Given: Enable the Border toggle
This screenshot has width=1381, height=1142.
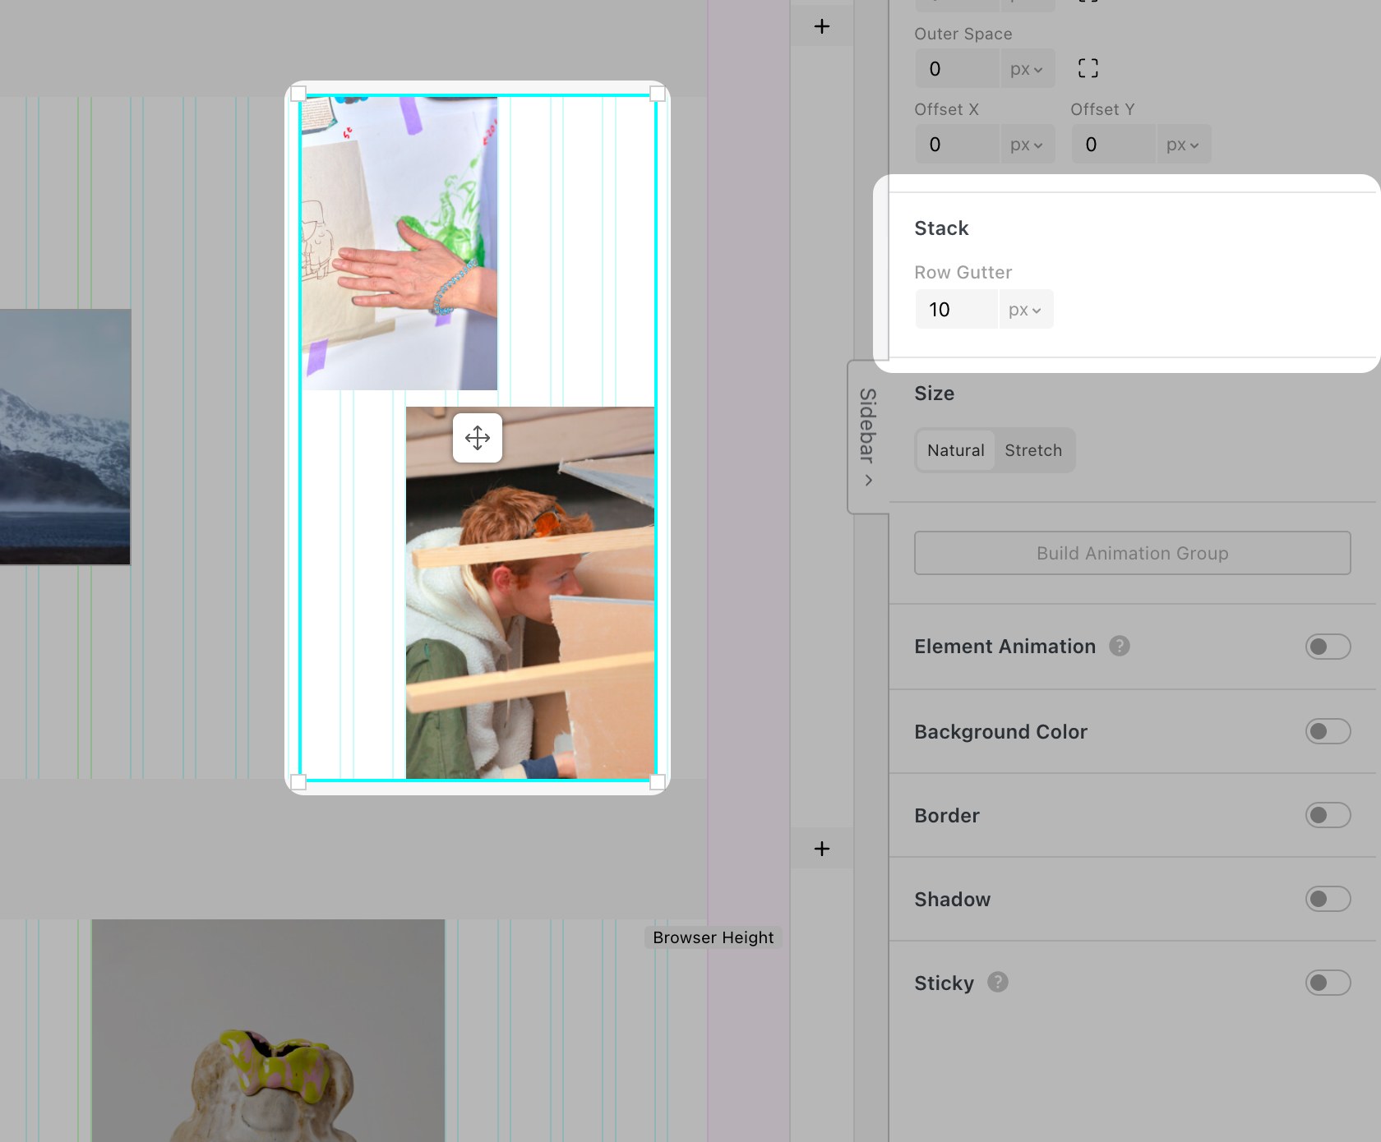Looking at the screenshot, I should click(x=1328, y=815).
